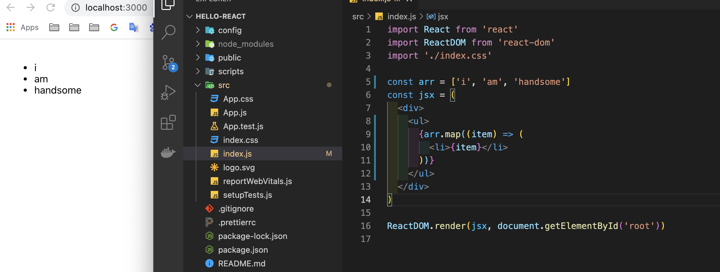Click the opening <div> tag in editor

[410, 108]
